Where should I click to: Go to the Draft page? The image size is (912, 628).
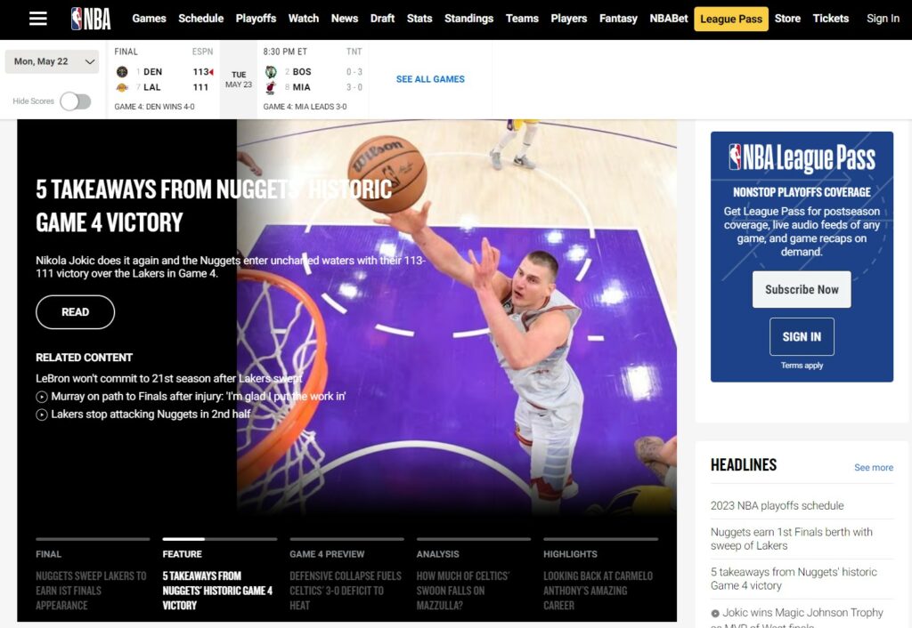click(382, 19)
